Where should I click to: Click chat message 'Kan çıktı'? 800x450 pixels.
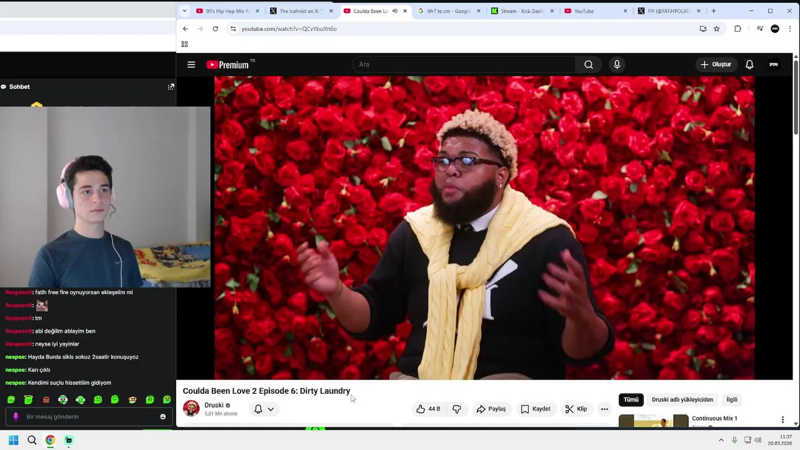pyautogui.click(x=39, y=370)
